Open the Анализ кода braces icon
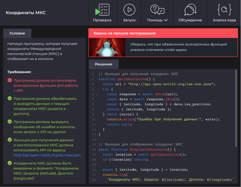The height and width of the screenshot is (187, 241). [224, 10]
